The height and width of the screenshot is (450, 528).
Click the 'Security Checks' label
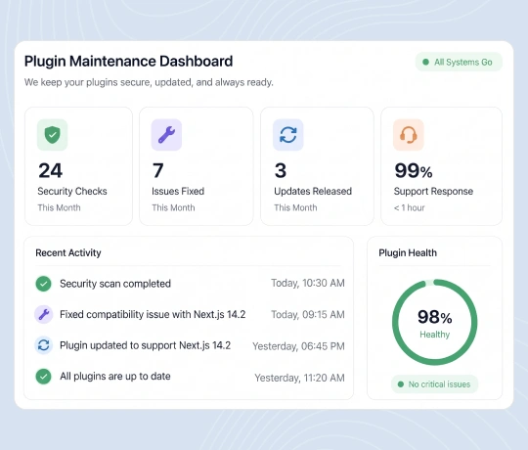tap(72, 192)
